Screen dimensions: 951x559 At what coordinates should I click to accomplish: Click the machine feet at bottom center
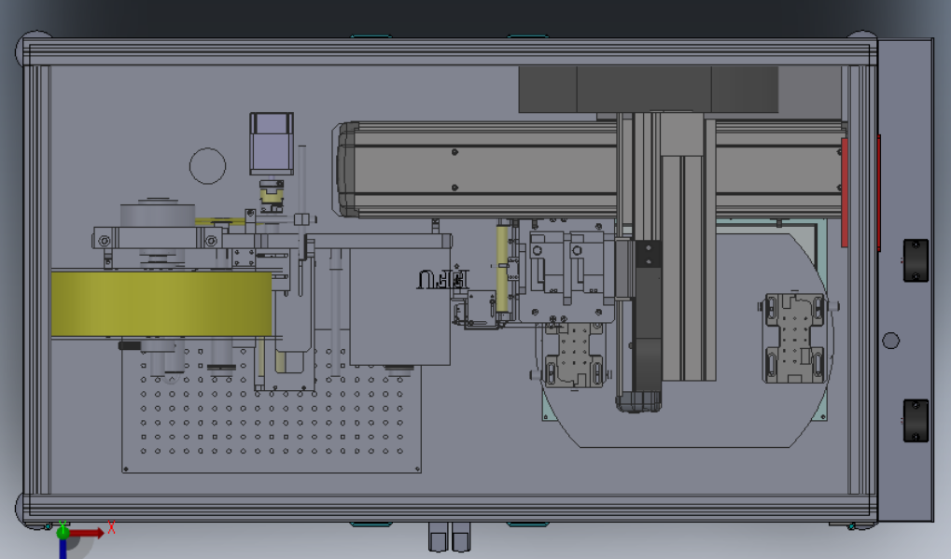click(450, 537)
